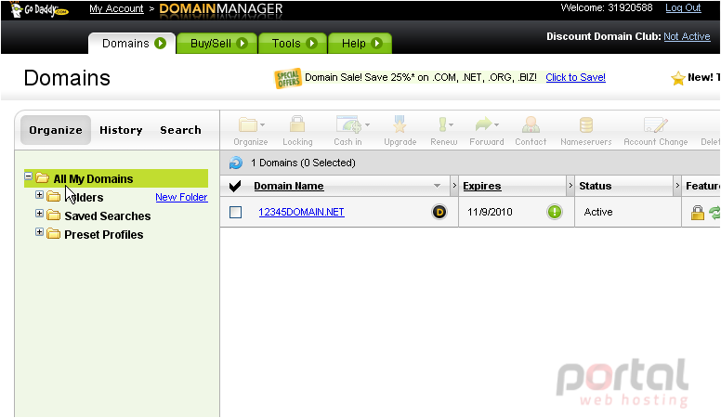This screenshot has height=418, width=721.
Task: Click the Cash in toolbar icon
Action: [349, 124]
